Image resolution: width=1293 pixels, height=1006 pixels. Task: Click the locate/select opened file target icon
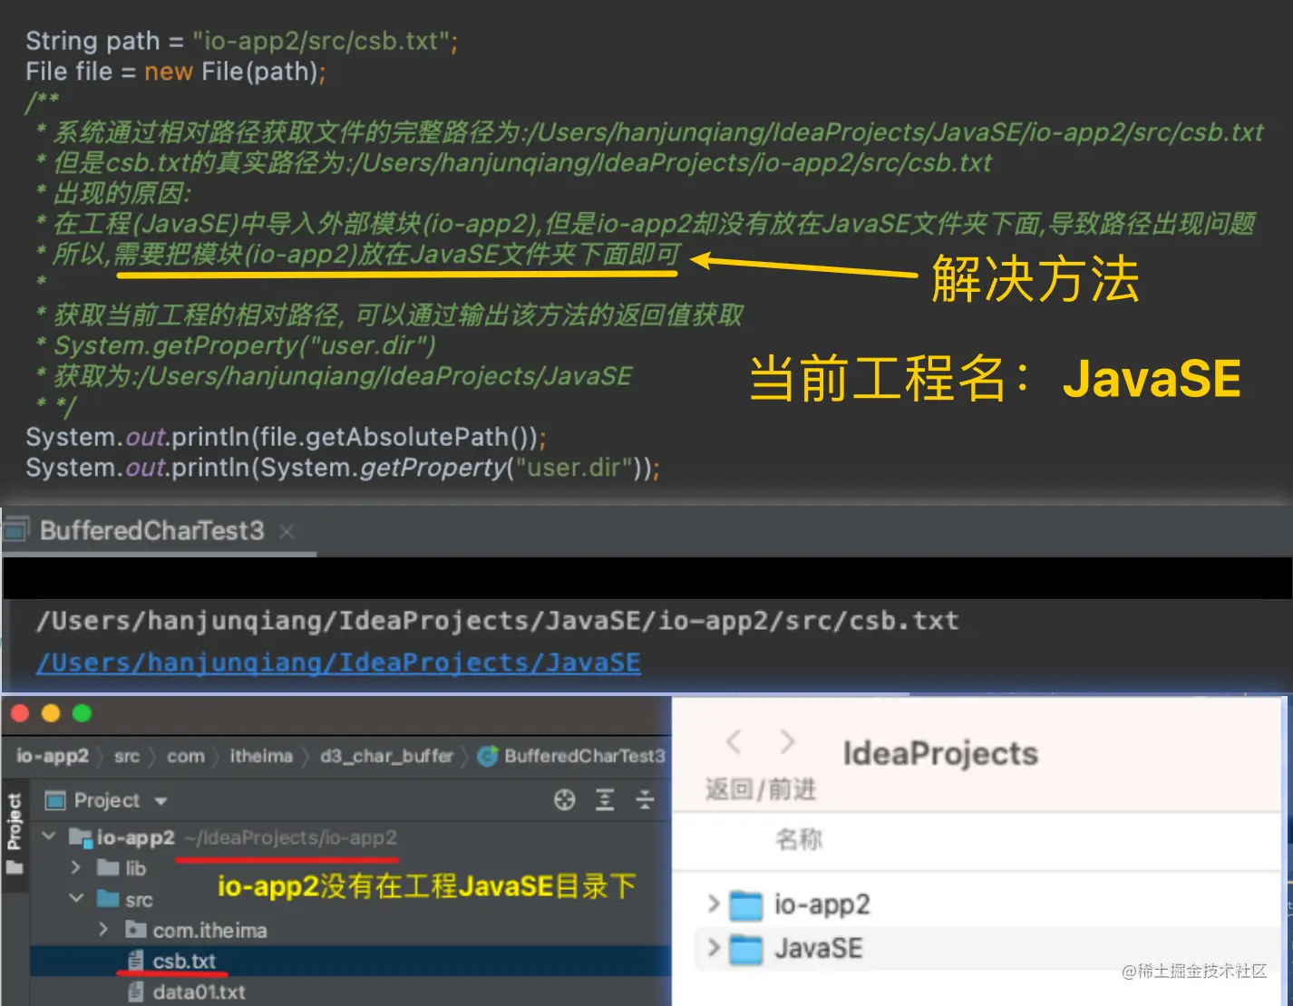click(x=565, y=799)
